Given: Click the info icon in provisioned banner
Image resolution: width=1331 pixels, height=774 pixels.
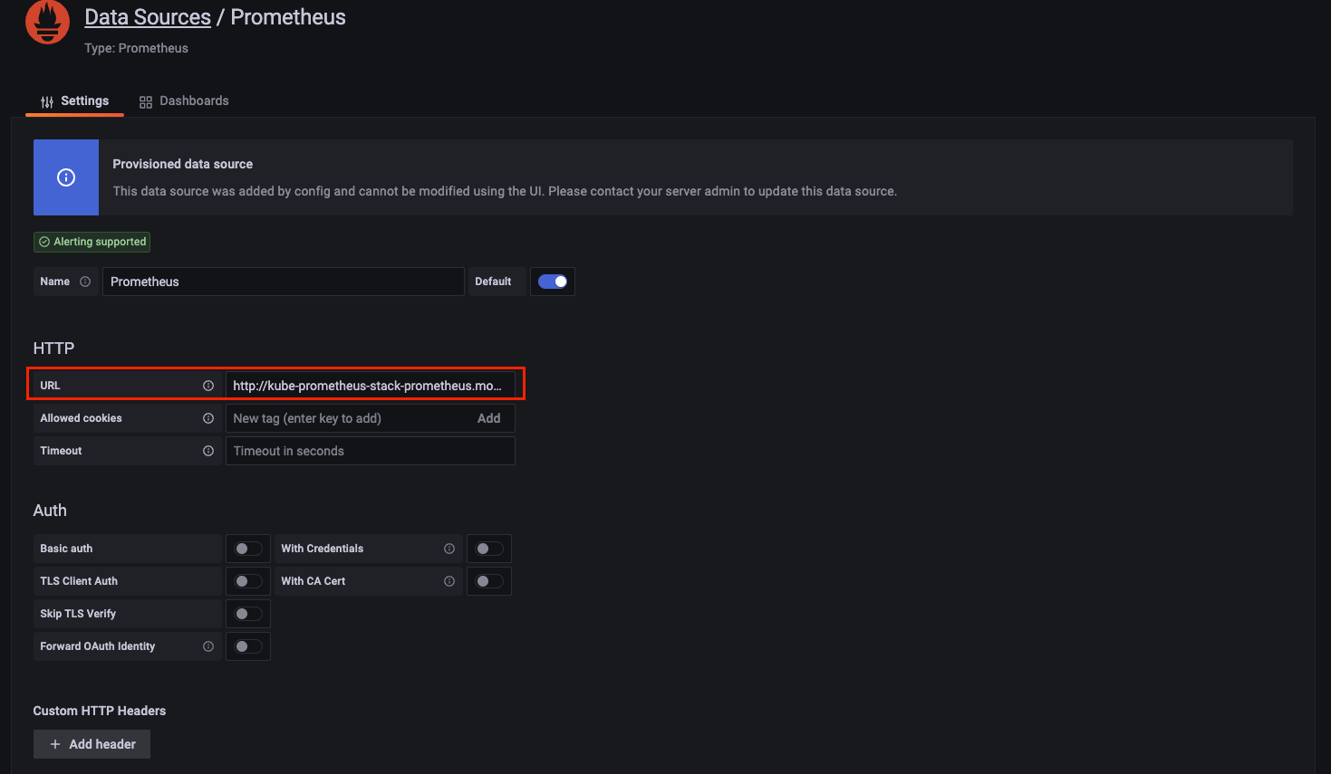Looking at the screenshot, I should [x=66, y=177].
